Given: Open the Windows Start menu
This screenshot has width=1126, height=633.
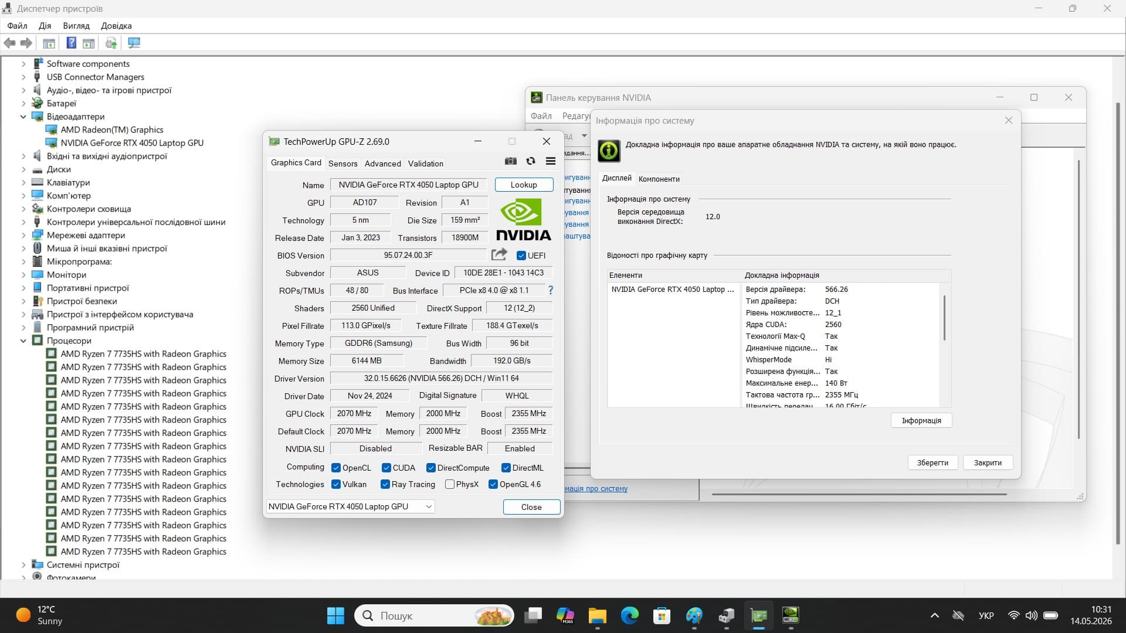Looking at the screenshot, I should (x=335, y=615).
